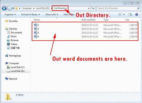Select Local Disk (D:) in the address breadcrumb
142x103 pixels.
click(43, 8)
